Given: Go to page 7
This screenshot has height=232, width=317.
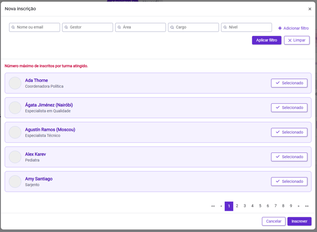Looking at the screenshot, I should [275, 206].
